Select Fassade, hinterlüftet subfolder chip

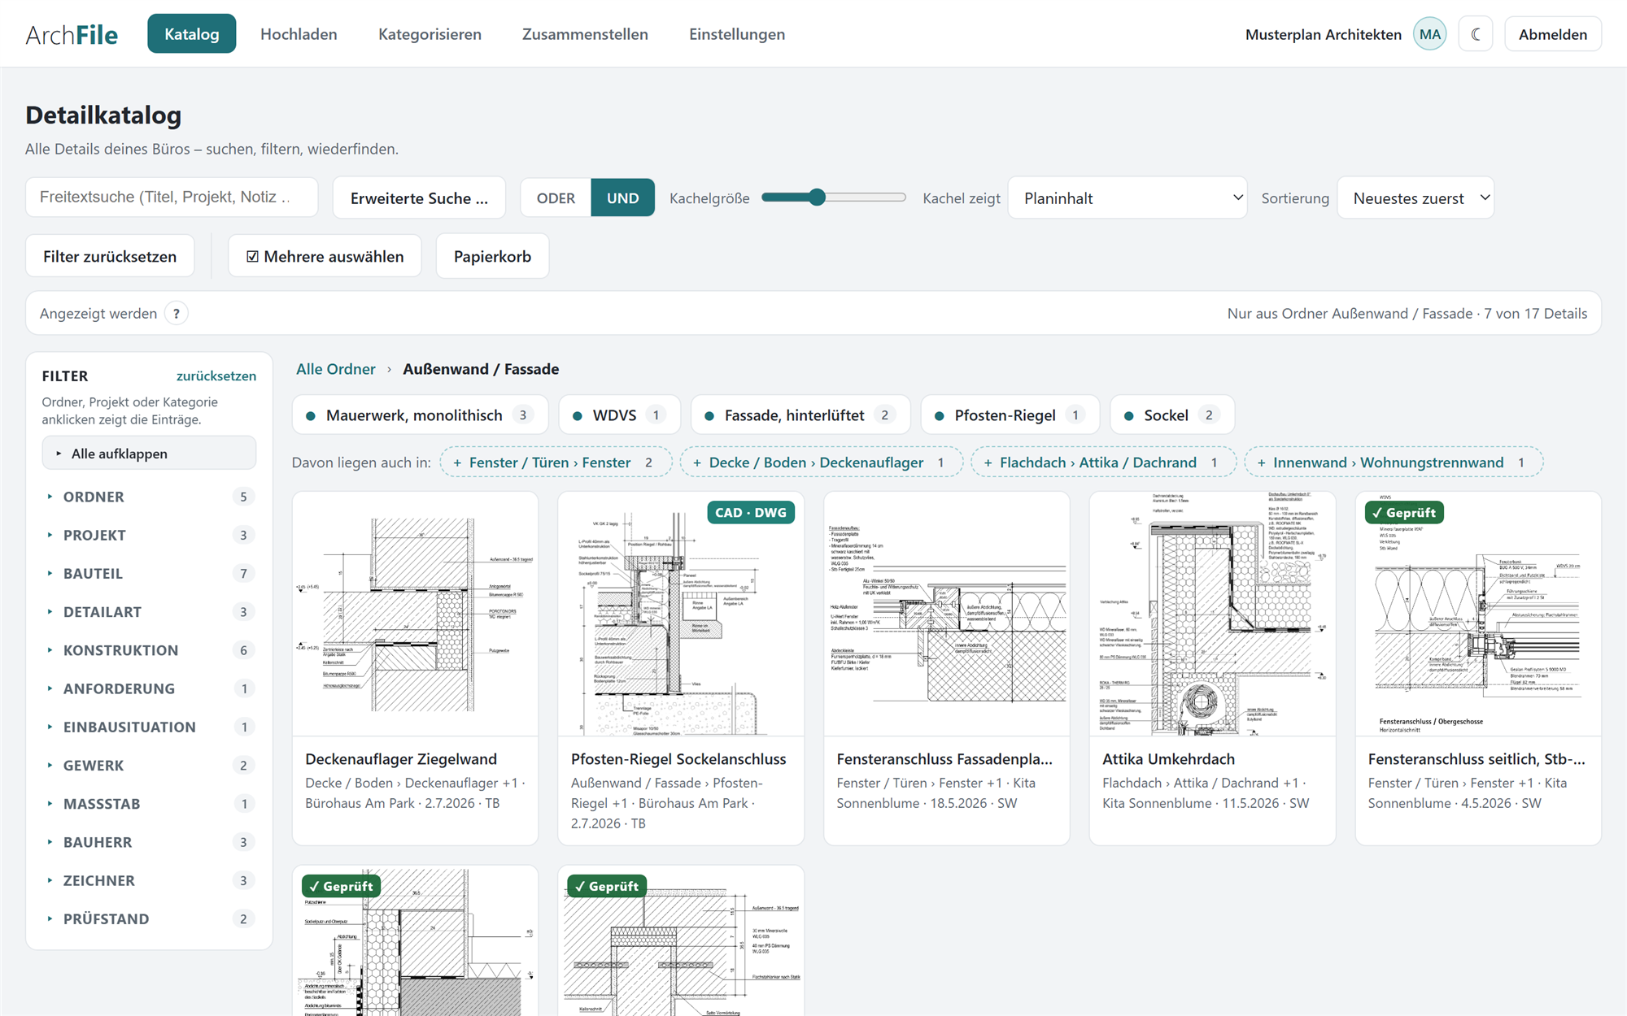point(800,415)
